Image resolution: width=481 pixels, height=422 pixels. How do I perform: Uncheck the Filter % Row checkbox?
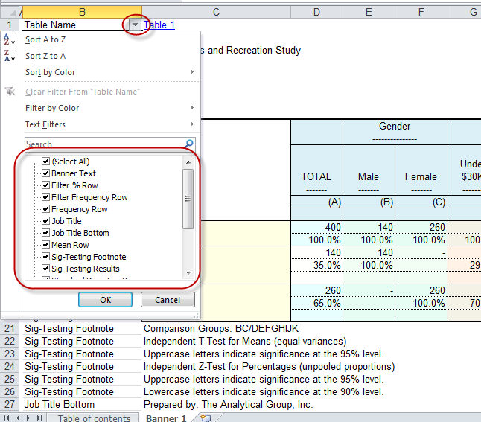pyautogui.click(x=45, y=185)
